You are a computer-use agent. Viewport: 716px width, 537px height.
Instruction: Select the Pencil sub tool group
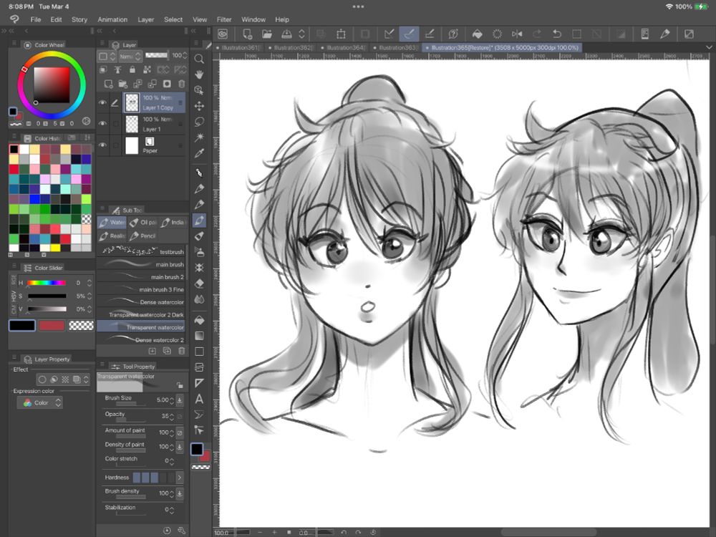[x=142, y=236]
